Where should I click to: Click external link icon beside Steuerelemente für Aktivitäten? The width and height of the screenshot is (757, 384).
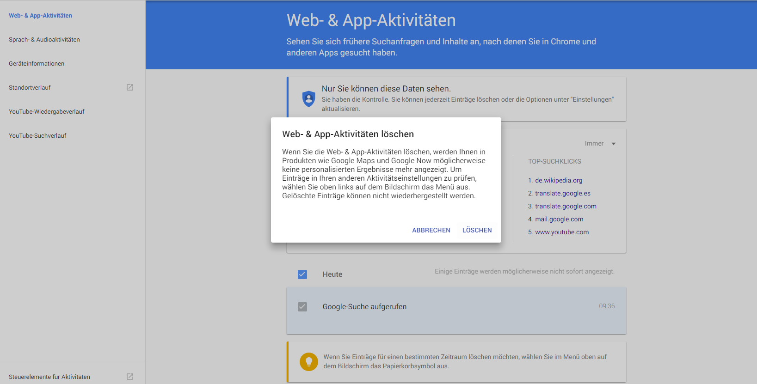pyautogui.click(x=130, y=377)
